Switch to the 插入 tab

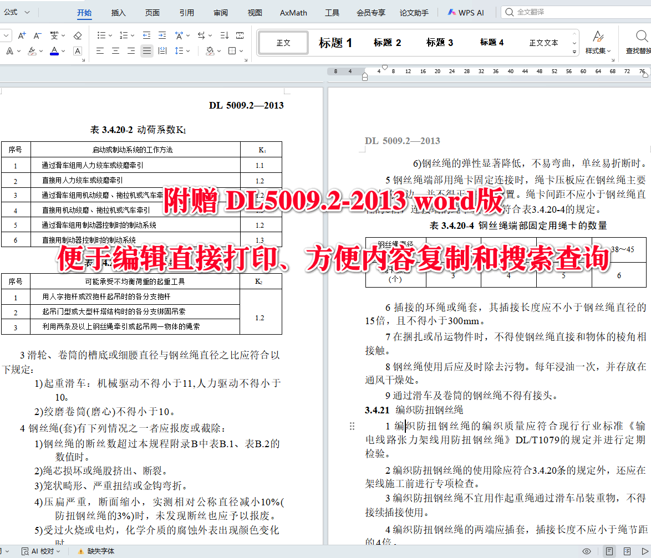pos(118,13)
